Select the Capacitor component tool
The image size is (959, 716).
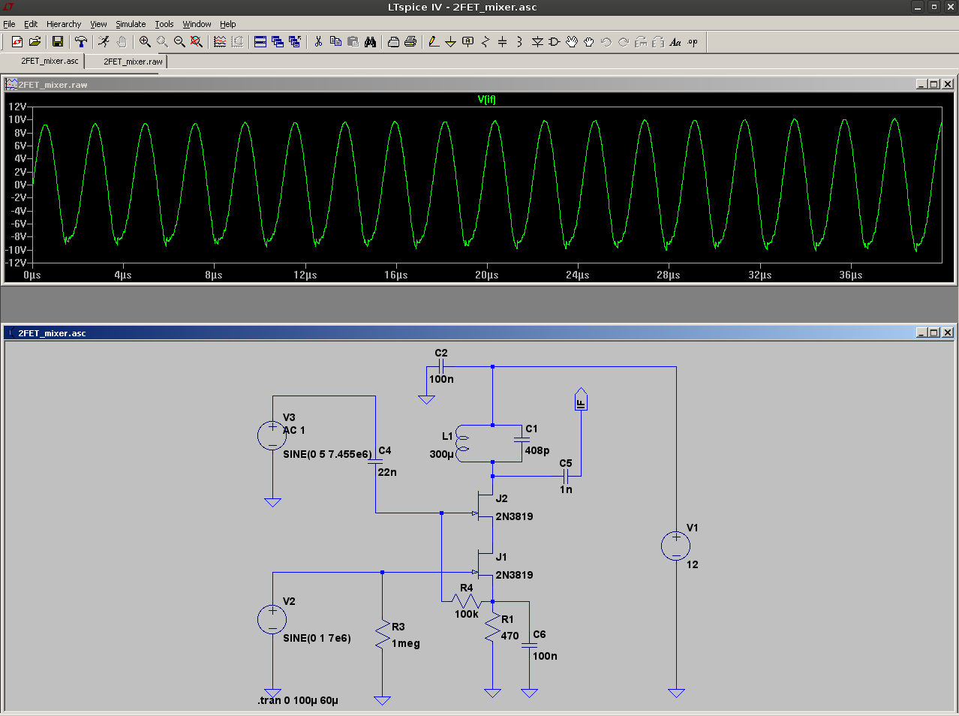point(503,42)
